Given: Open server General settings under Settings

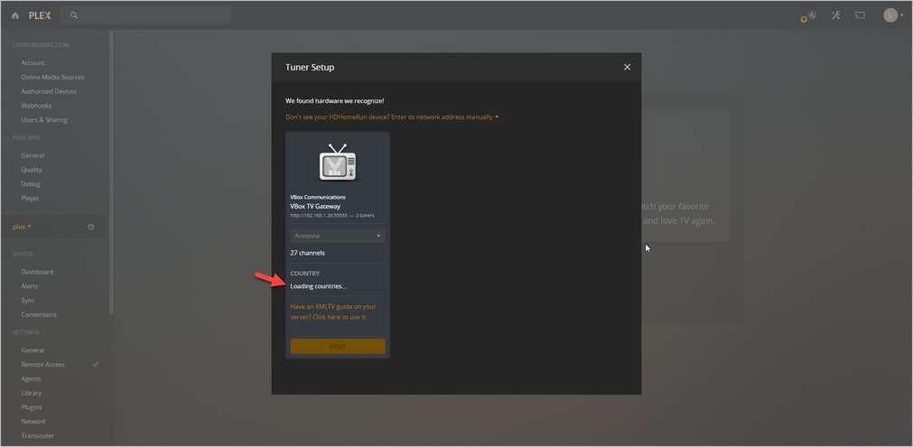Looking at the screenshot, I should 33,350.
